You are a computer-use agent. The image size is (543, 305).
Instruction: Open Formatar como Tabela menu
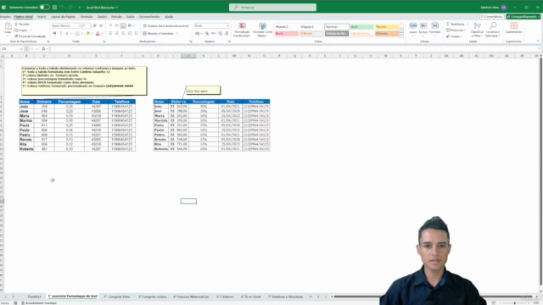(262, 30)
